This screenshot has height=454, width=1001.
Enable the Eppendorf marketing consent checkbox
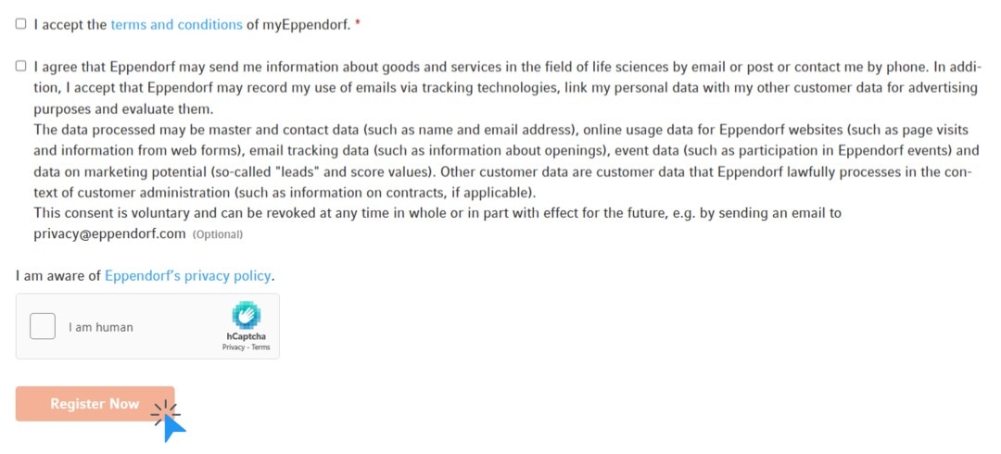pos(20,67)
